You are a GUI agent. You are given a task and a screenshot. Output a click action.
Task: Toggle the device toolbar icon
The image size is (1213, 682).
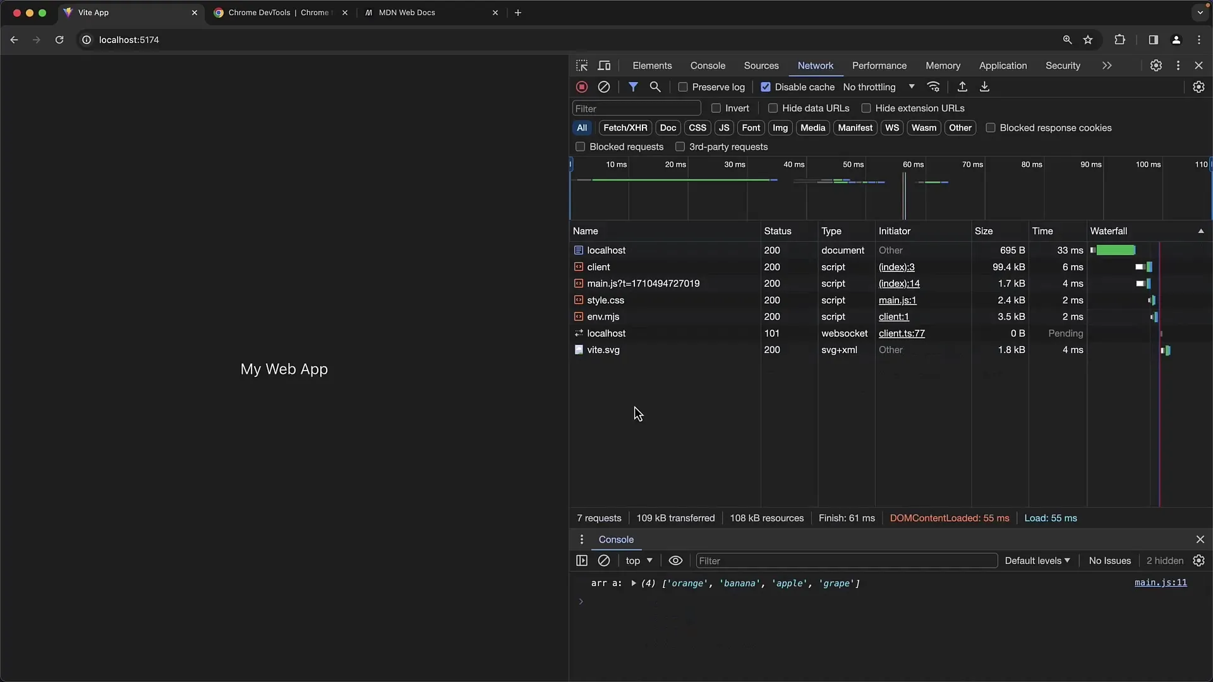coord(605,66)
